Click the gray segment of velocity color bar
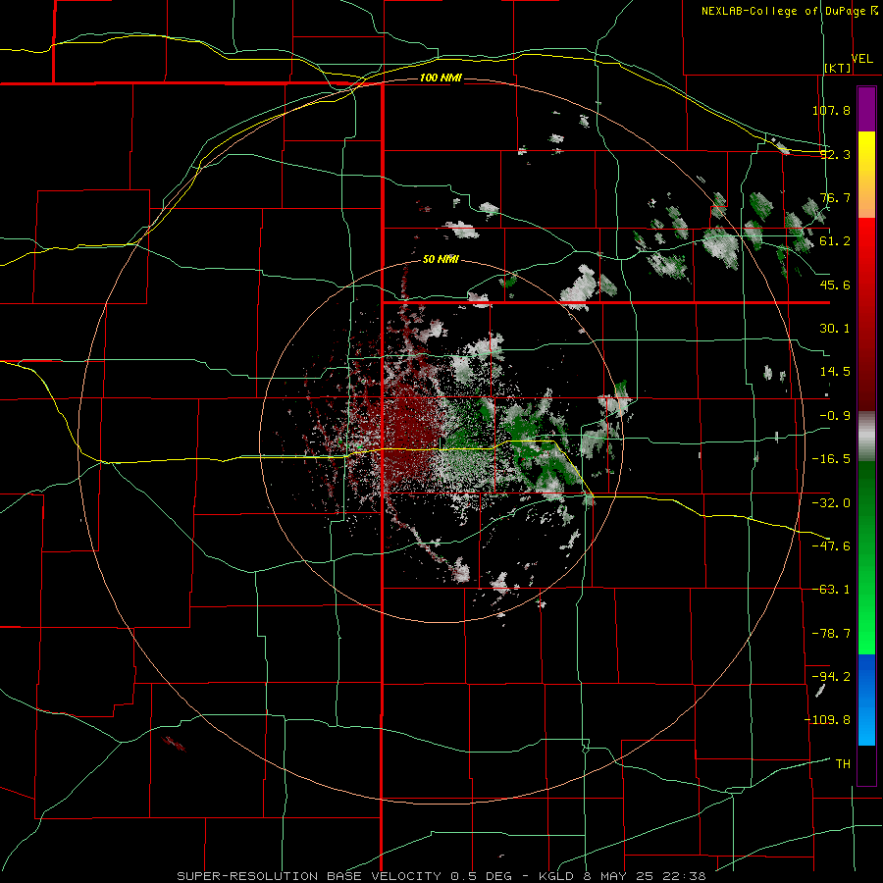 click(866, 436)
